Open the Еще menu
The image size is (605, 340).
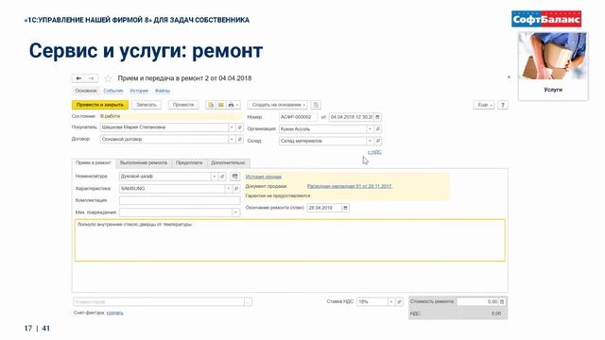(x=484, y=105)
